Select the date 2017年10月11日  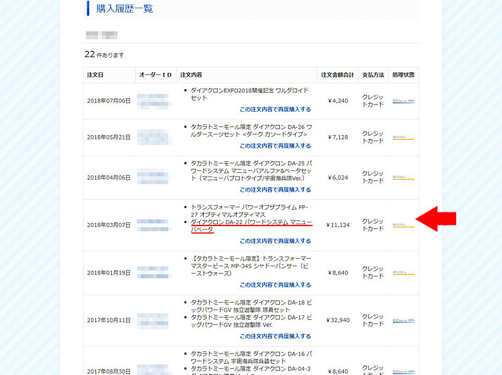point(109,320)
